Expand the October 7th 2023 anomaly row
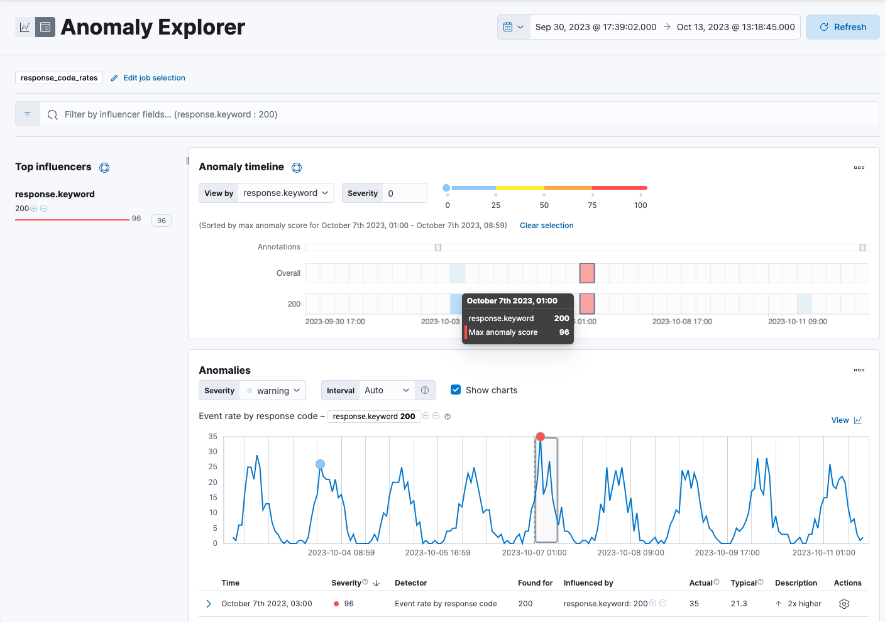This screenshot has height=622, width=885. pos(209,604)
